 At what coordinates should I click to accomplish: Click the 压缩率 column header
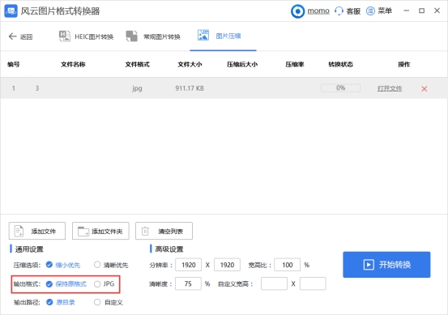pos(295,64)
